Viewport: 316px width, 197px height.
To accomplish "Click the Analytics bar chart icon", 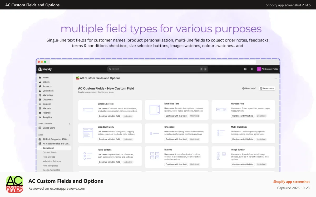I will pyautogui.click(x=40, y=117).
